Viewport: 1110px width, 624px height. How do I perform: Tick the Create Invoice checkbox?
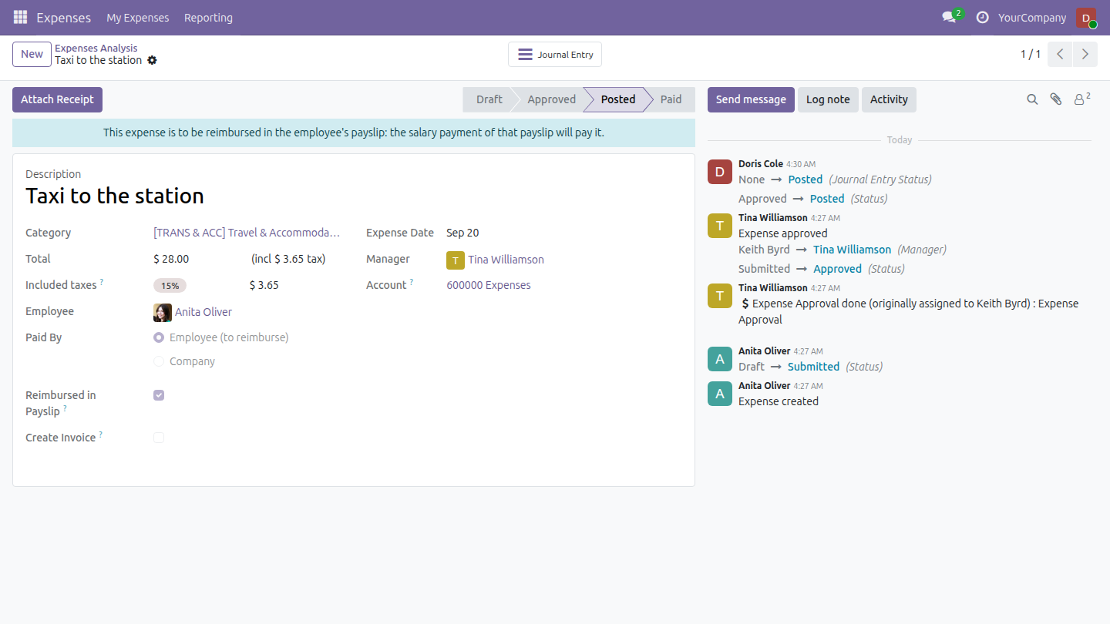click(159, 438)
